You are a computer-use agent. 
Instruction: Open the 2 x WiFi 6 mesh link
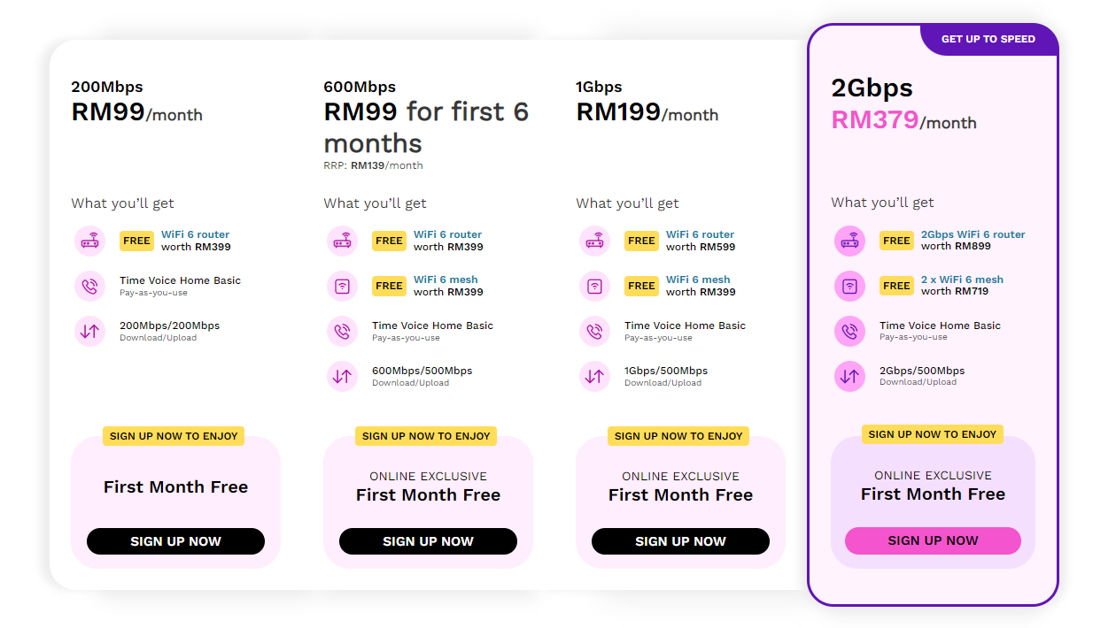pyautogui.click(x=962, y=280)
